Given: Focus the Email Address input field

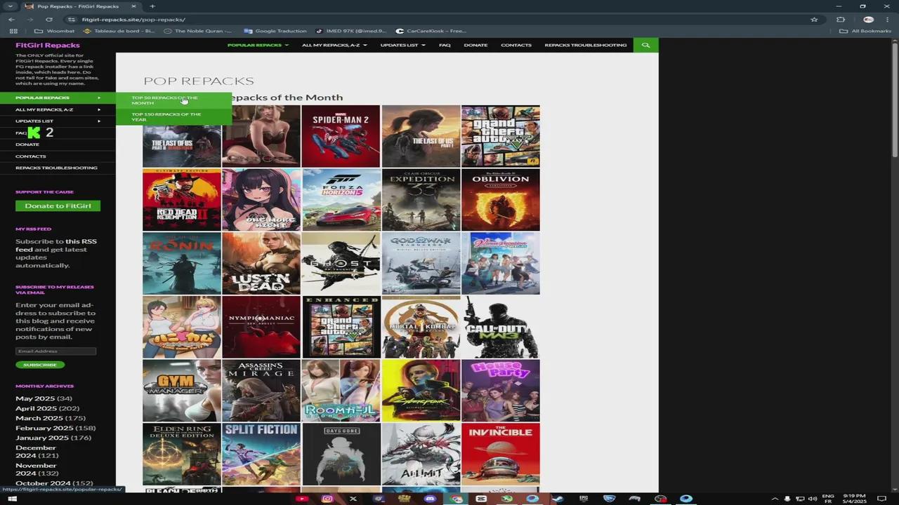Looking at the screenshot, I should point(55,351).
